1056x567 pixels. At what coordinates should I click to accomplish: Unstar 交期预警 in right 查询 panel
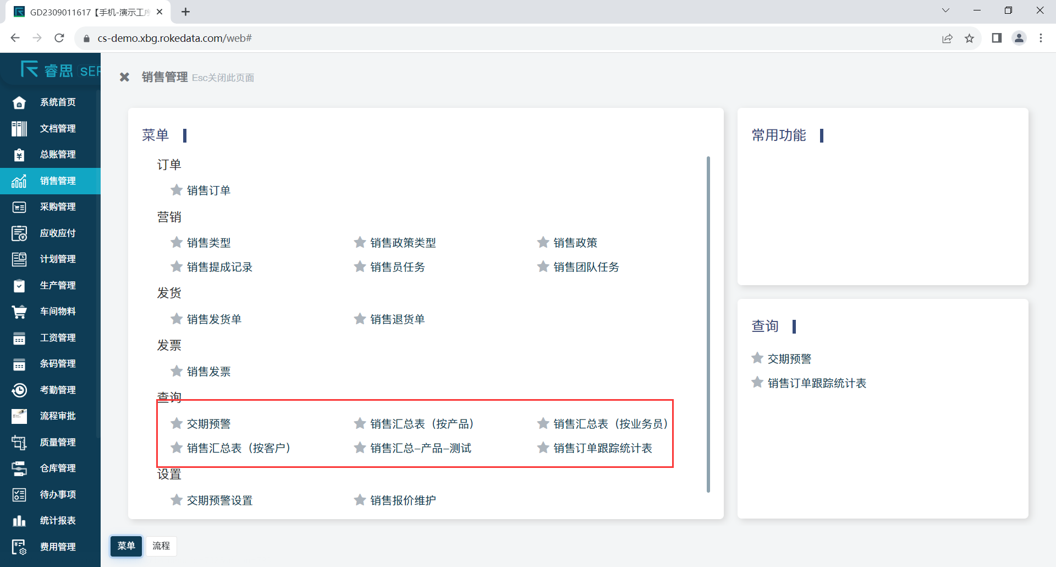(757, 358)
